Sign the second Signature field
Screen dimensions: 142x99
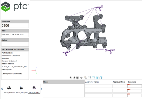(x=134, y=91)
